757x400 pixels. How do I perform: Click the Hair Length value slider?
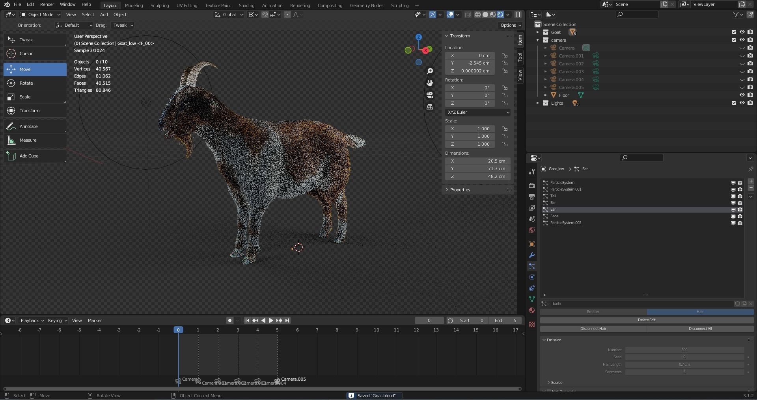click(x=684, y=365)
